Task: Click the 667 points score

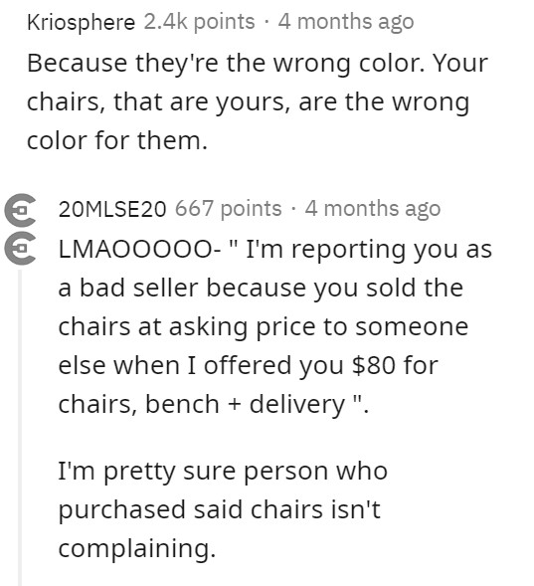Action: pyautogui.click(x=228, y=209)
